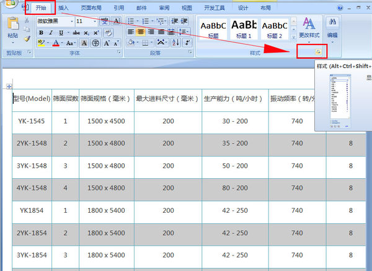Click the Grow Font icon

click(107, 43)
